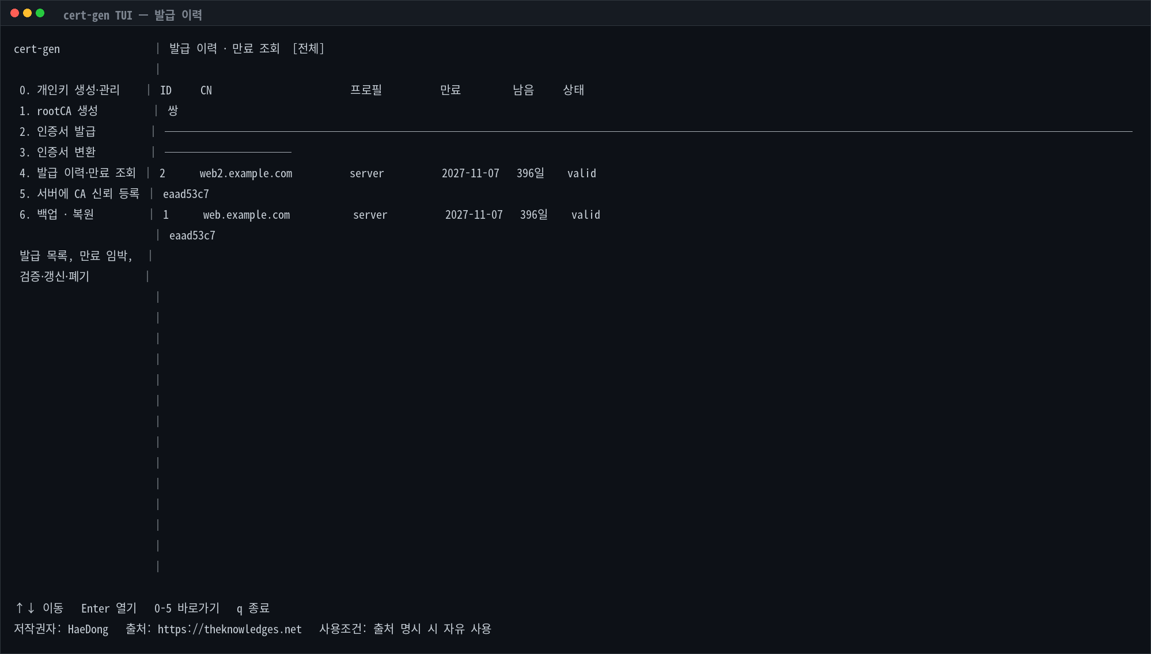Click the CN column header
Viewport: 1151px width, 654px height.
coord(206,90)
